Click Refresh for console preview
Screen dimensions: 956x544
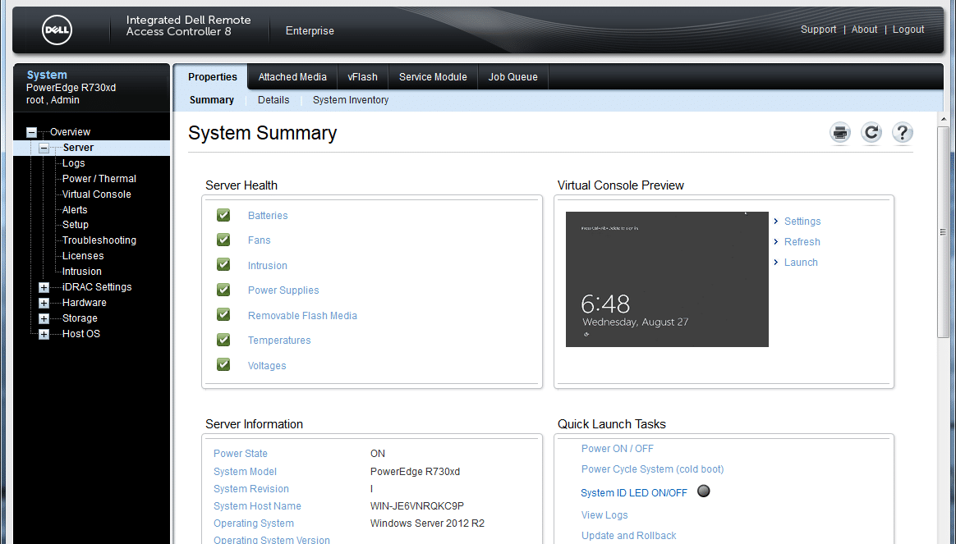[802, 242]
